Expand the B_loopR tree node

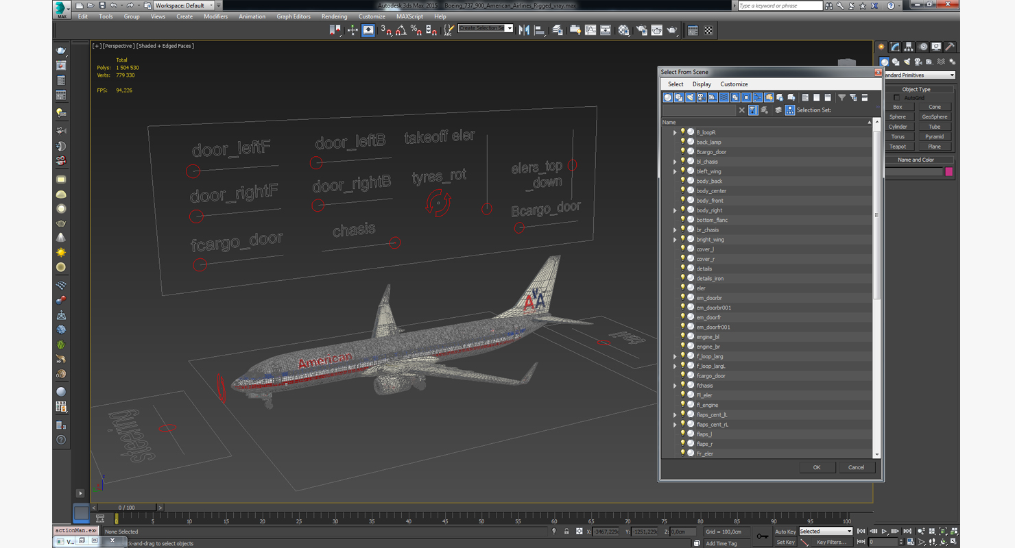(x=675, y=132)
